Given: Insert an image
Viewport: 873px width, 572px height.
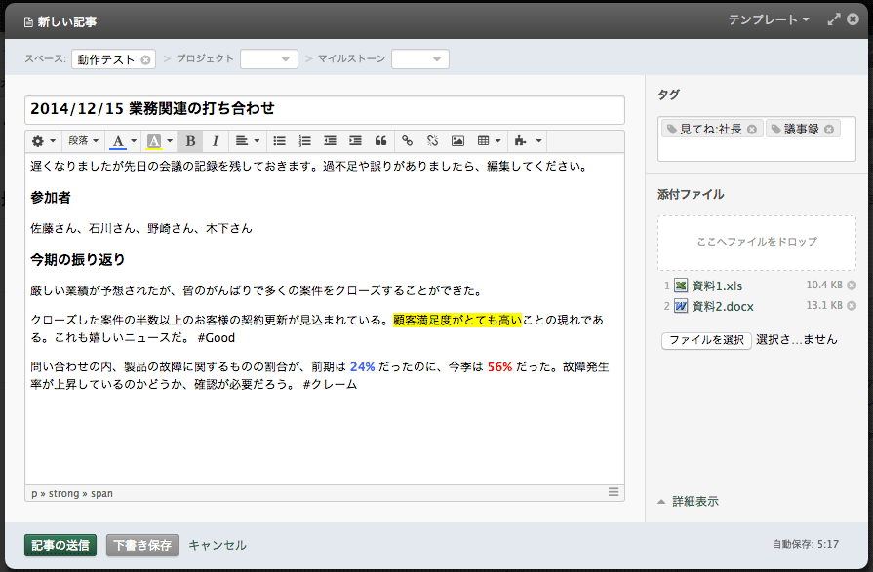Looking at the screenshot, I should coord(457,141).
